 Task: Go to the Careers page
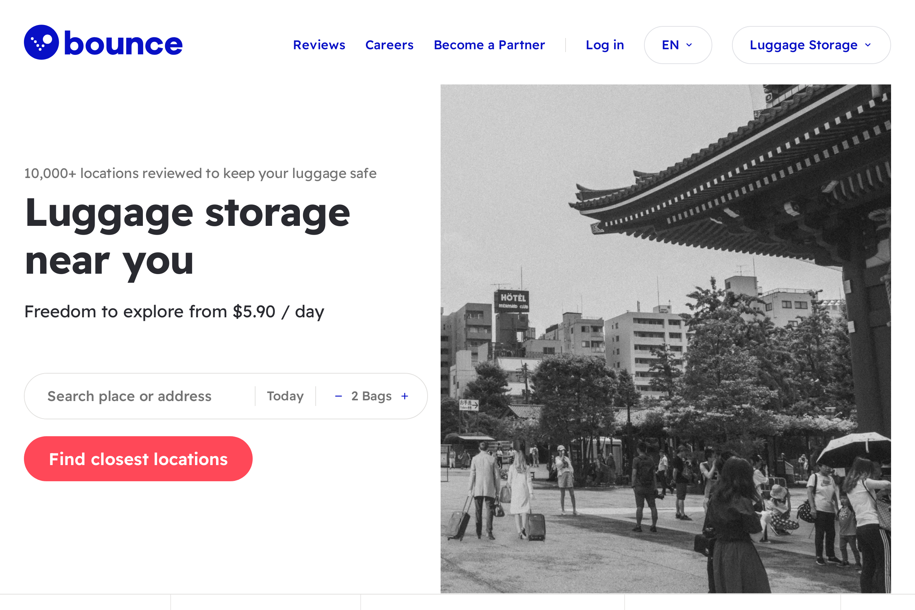tap(389, 45)
